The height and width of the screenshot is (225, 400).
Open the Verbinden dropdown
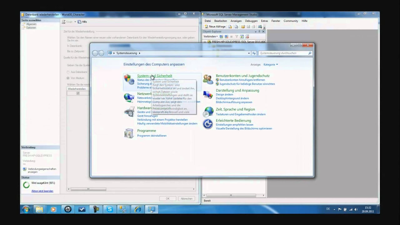coord(211,37)
